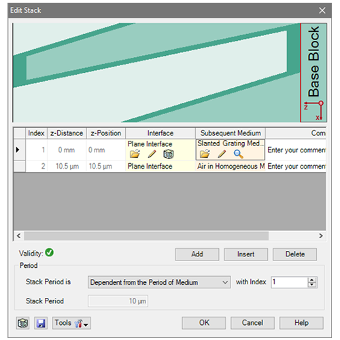The height and width of the screenshot is (340, 340).
Task: Click the horizontal scrollbar right arrow
Action: click(321, 236)
